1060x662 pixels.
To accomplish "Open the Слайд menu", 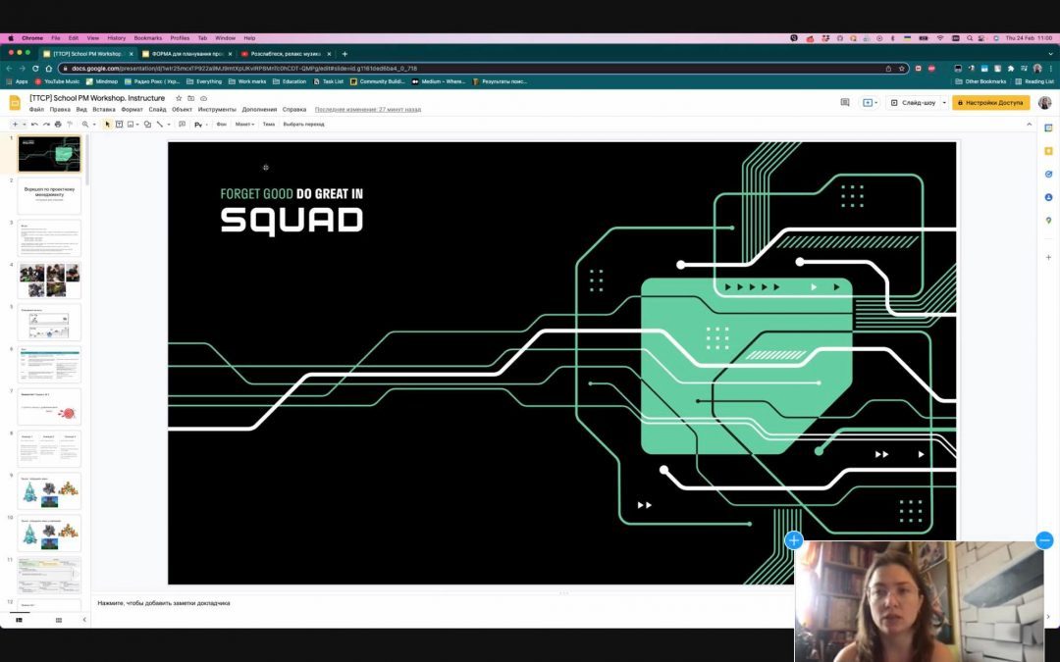I will 157,110.
